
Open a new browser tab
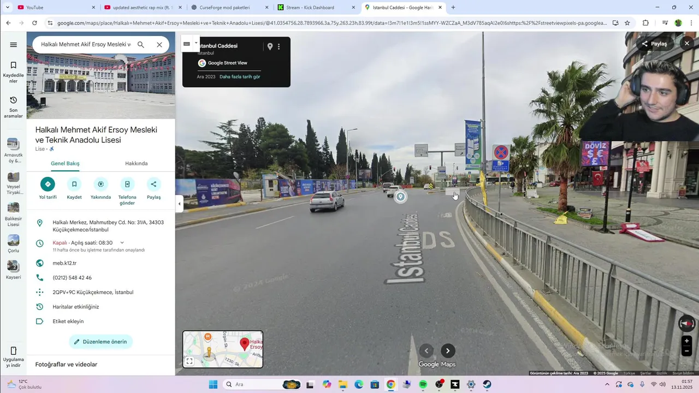pyautogui.click(x=453, y=8)
